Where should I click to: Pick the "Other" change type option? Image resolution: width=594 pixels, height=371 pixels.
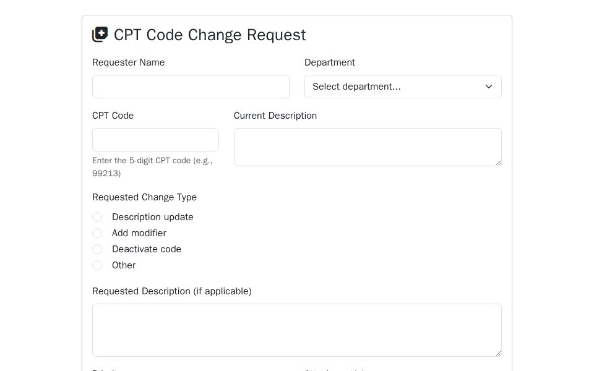pyautogui.click(x=97, y=265)
